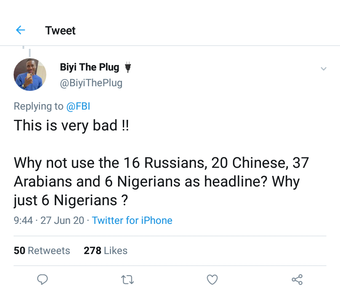Click the thread line above the avatar

30,51
